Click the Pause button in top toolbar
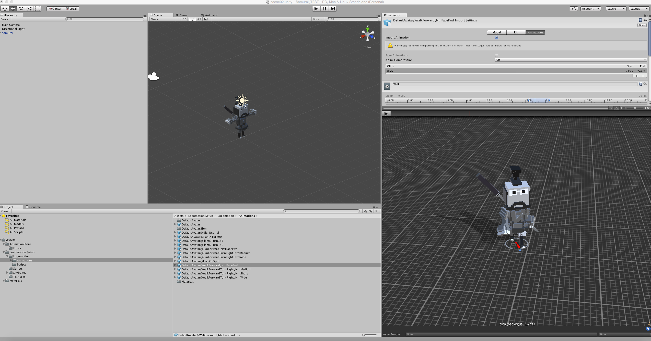The height and width of the screenshot is (341, 651). [324, 9]
